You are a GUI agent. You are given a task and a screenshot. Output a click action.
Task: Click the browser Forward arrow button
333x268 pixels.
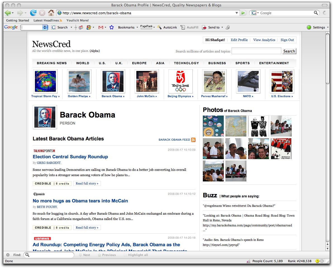(20, 13)
